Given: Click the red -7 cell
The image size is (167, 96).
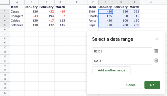Looking at the screenshot, I should [60, 16].
